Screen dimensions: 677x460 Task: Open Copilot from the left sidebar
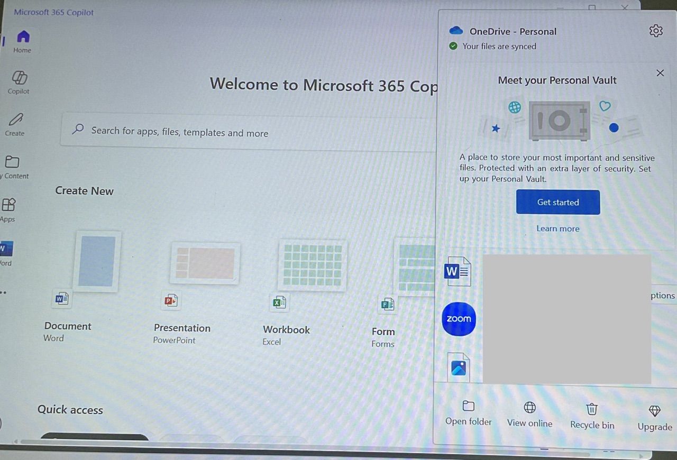coord(19,83)
